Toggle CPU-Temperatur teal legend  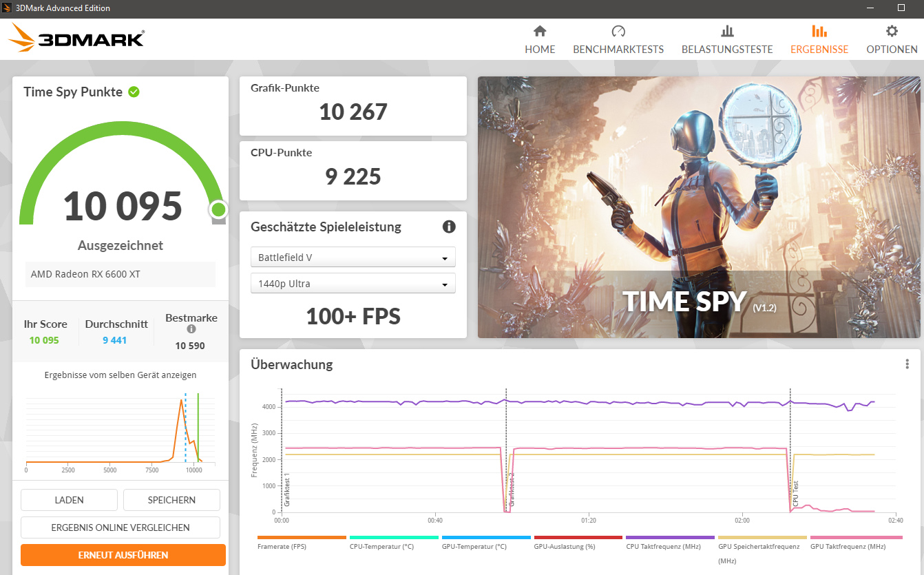click(394, 542)
